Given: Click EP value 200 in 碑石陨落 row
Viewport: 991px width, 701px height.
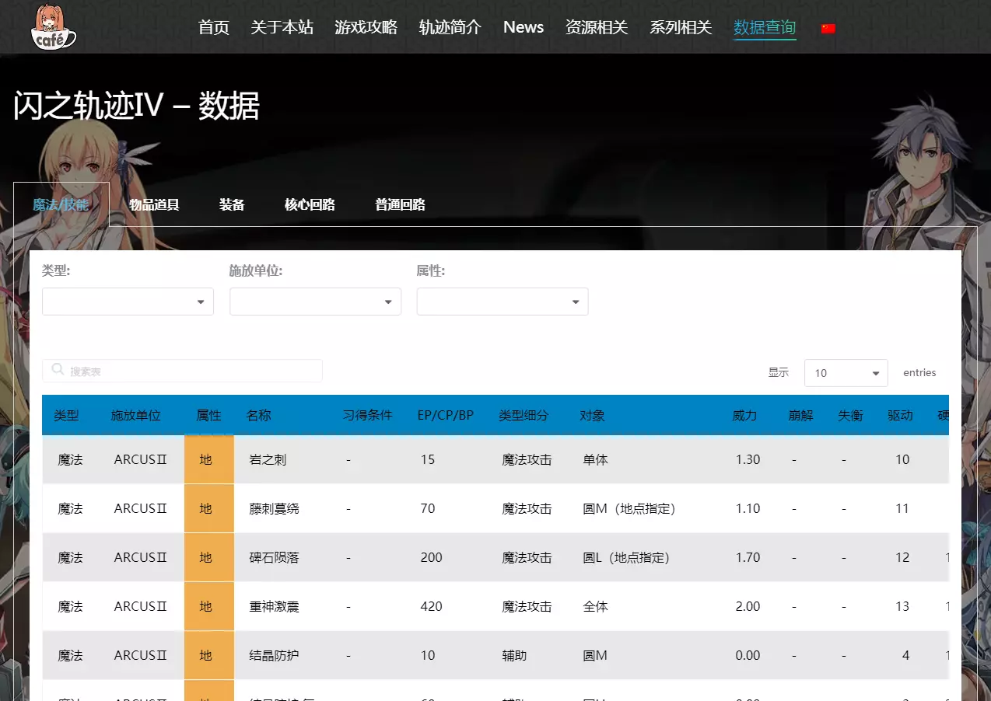Looking at the screenshot, I should [431, 558].
